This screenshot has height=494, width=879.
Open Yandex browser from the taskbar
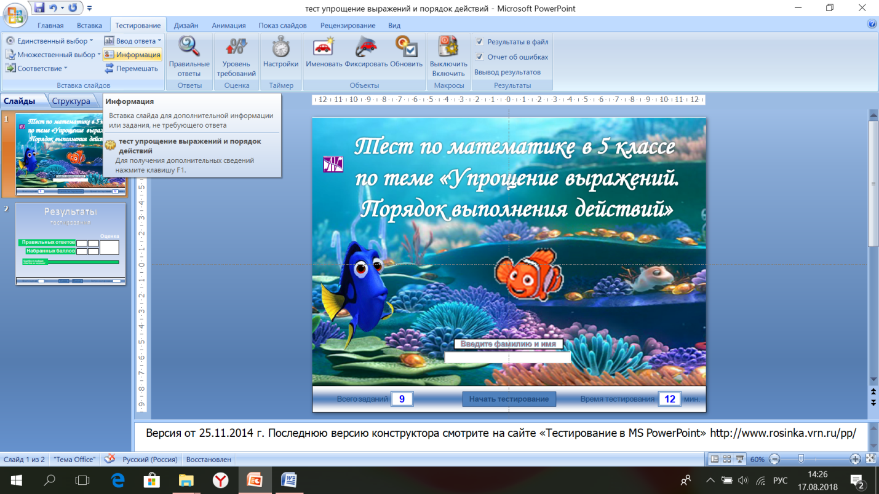point(220,480)
